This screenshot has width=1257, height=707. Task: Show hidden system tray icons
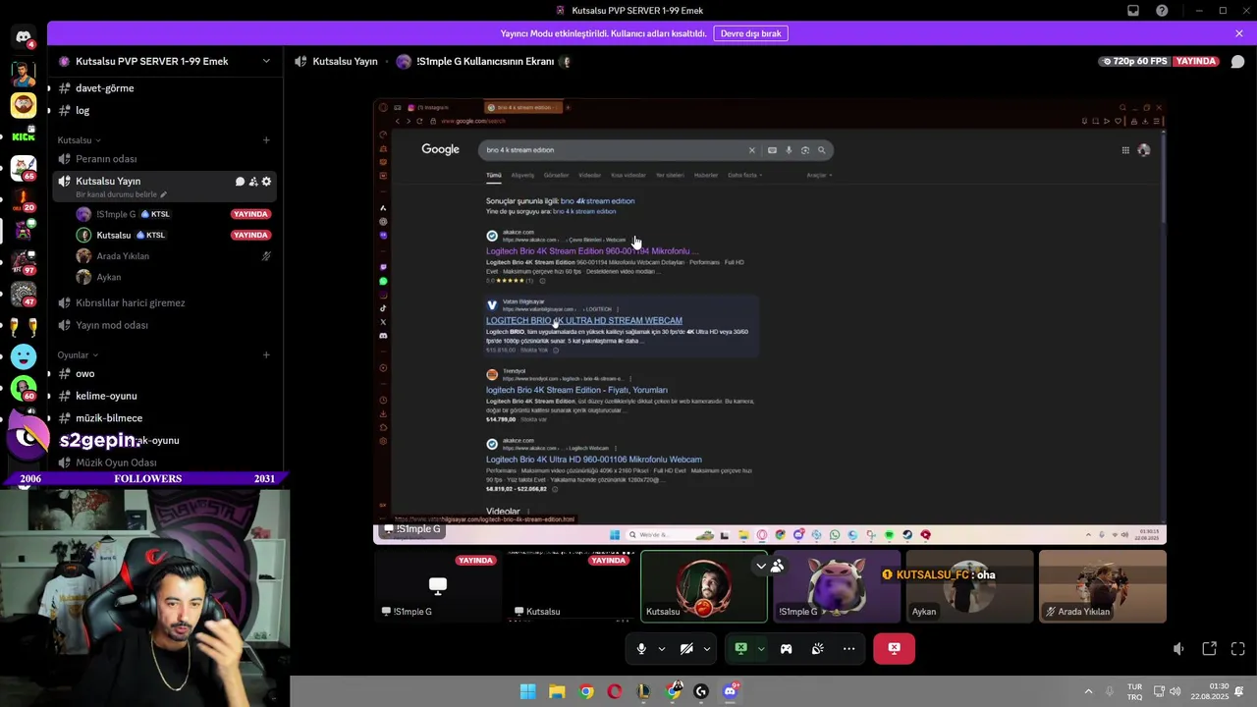[x=1089, y=691]
